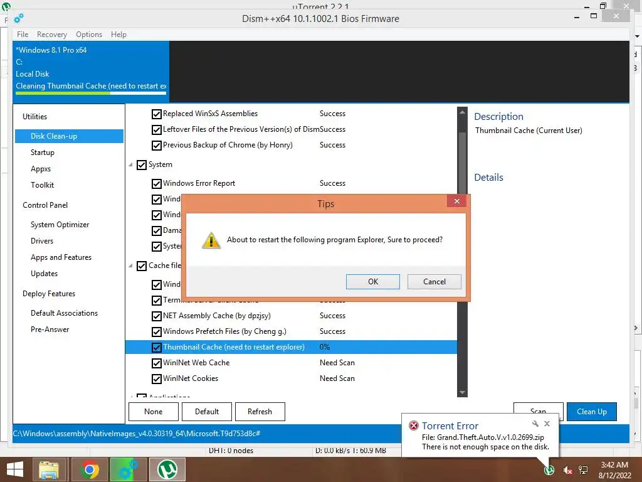Cancel the Explorer restart
Image resolution: width=642 pixels, height=482 pixels.
click(434, 282)
